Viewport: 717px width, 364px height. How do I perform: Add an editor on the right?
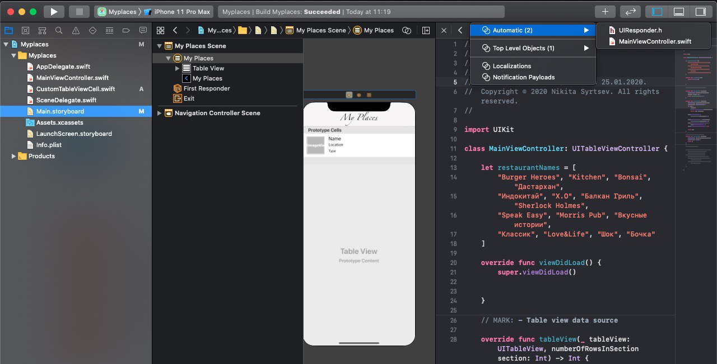[x=426, y=30]
